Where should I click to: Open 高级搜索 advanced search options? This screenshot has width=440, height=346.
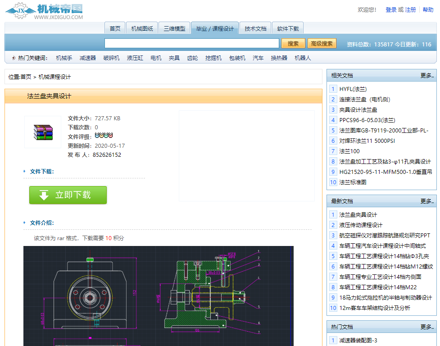[322, 43]
